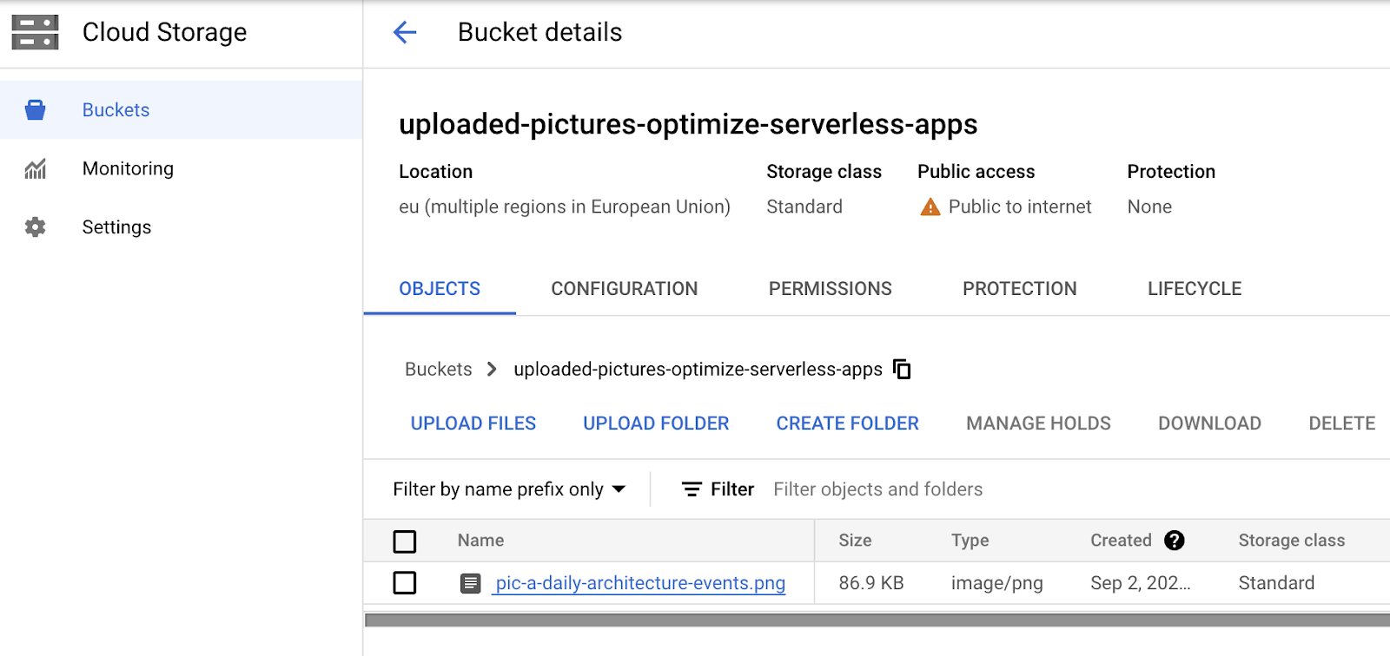Click the Created column help icon

[1174, 541]
